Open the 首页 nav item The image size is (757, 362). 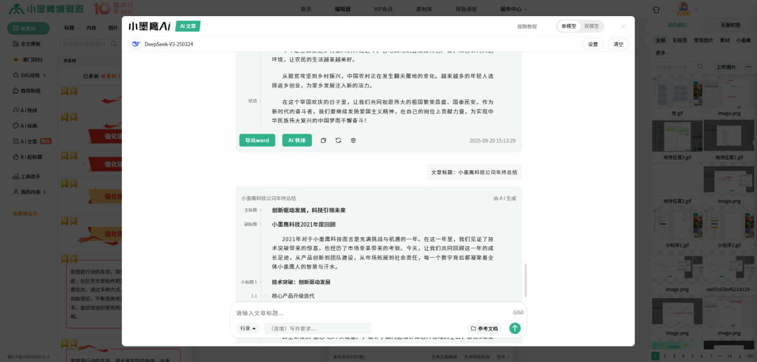pos(306,9)
